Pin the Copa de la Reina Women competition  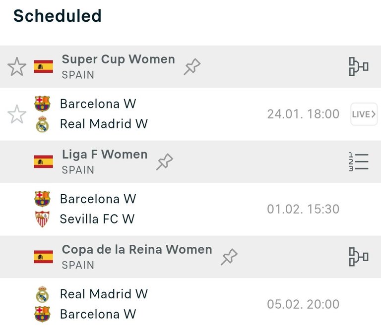[x=229, y=257]
